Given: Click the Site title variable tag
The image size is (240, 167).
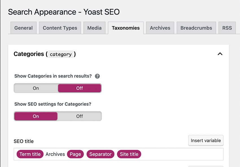Looking at the screenshot, I should click(x=129, y=154).
